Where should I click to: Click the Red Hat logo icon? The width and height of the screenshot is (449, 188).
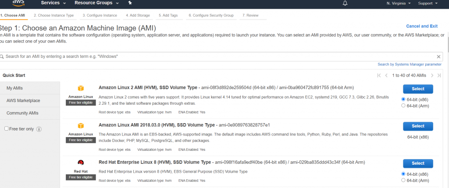click(x=80, y=163)
